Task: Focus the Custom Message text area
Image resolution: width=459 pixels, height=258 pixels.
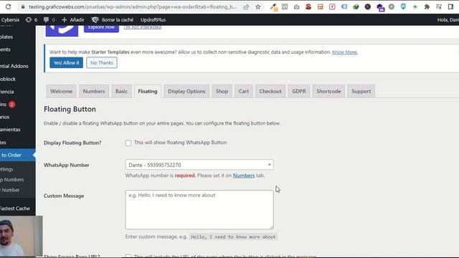Action: click(199, 209)
